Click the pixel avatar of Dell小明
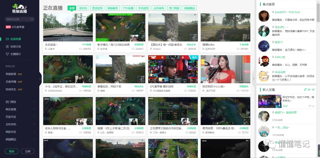The image size is (320, 158). tap(264, 61)
